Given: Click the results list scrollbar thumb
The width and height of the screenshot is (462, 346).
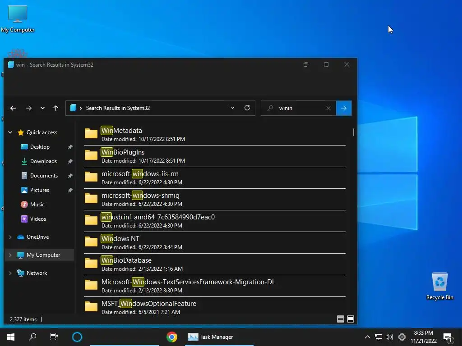Looking at the screenshot, I should coord(354,132).
